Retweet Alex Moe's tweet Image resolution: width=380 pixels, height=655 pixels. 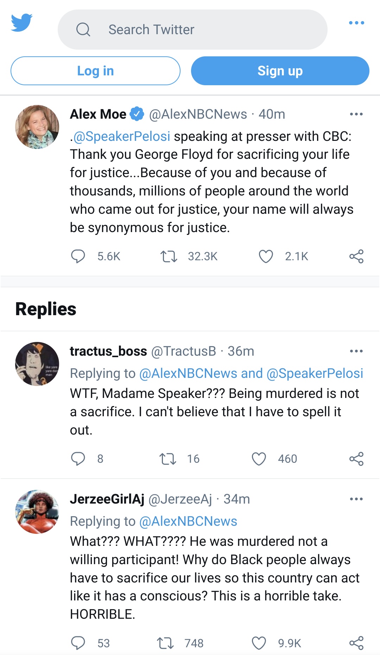[x=169, y=256]
